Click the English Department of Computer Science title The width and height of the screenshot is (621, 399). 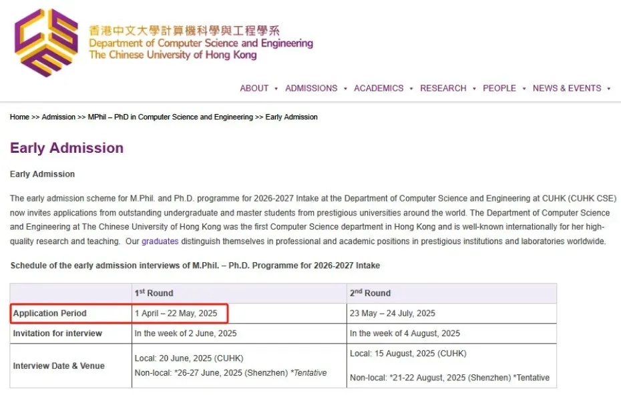200,43
